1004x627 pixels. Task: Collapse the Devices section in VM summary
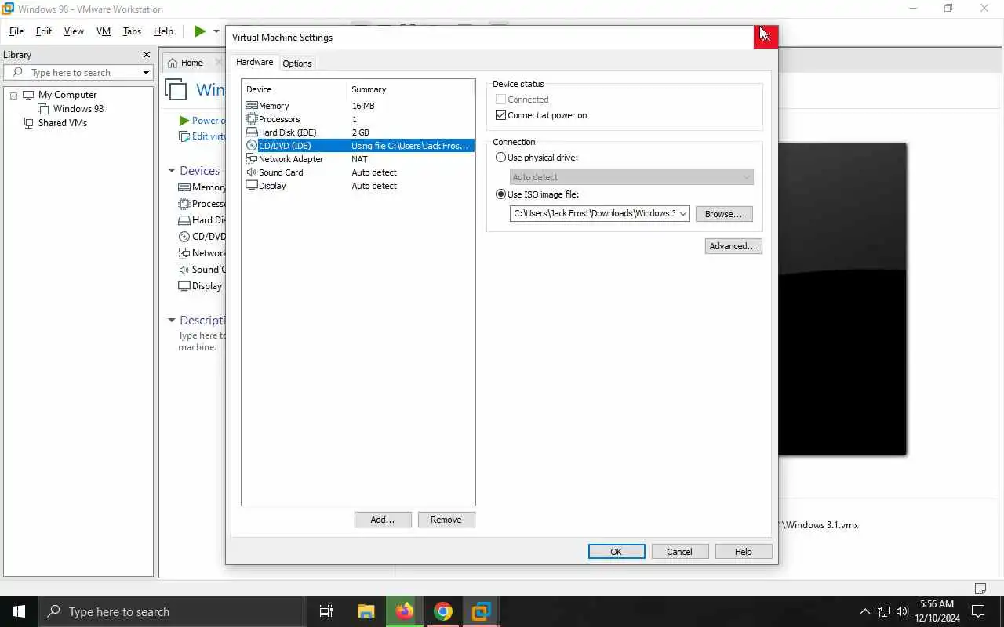coord(172,171)
